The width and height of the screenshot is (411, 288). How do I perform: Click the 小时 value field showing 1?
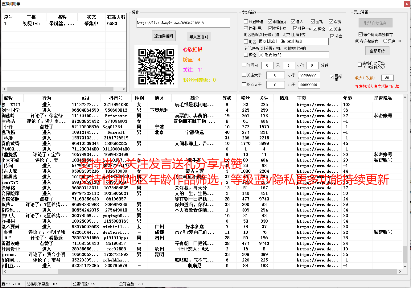point(289,65)
